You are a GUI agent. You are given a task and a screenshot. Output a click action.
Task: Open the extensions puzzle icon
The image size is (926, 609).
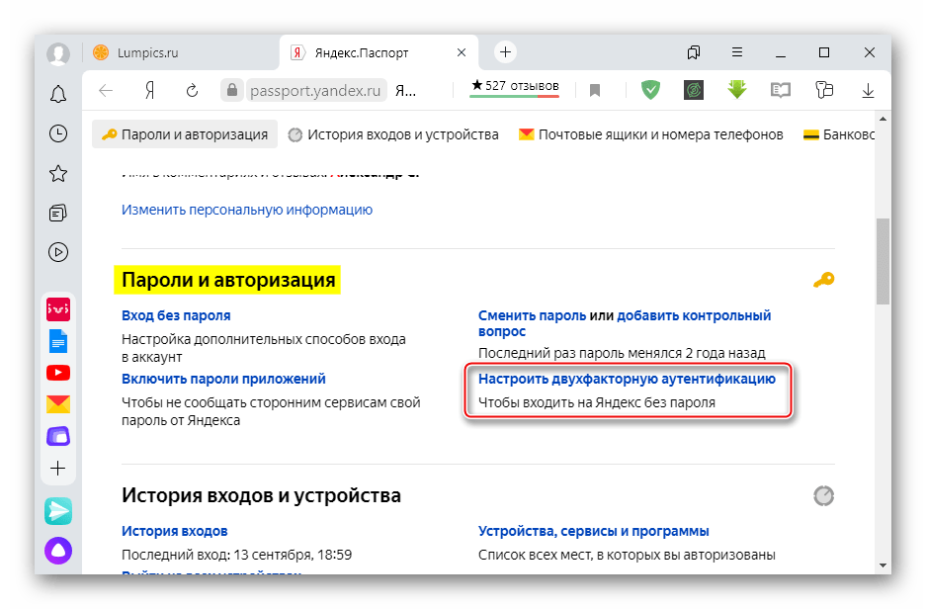[x=824, y=90]
